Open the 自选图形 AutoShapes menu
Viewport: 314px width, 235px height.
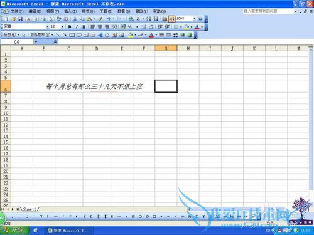tap(41, 35)
